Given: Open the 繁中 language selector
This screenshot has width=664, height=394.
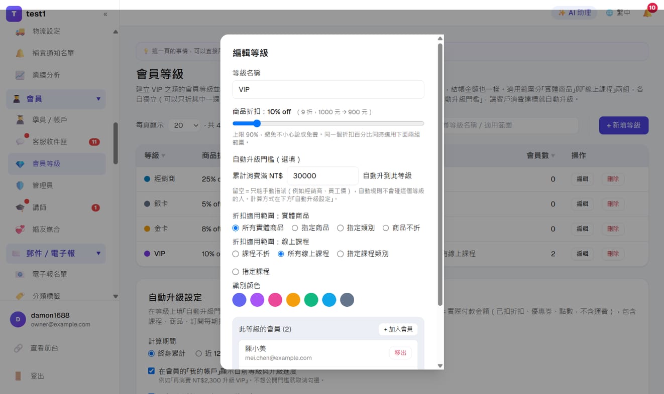Looking at the screenshot, I should (618, 13).
